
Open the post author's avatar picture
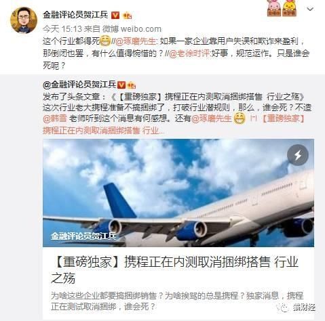click(24, 20)
